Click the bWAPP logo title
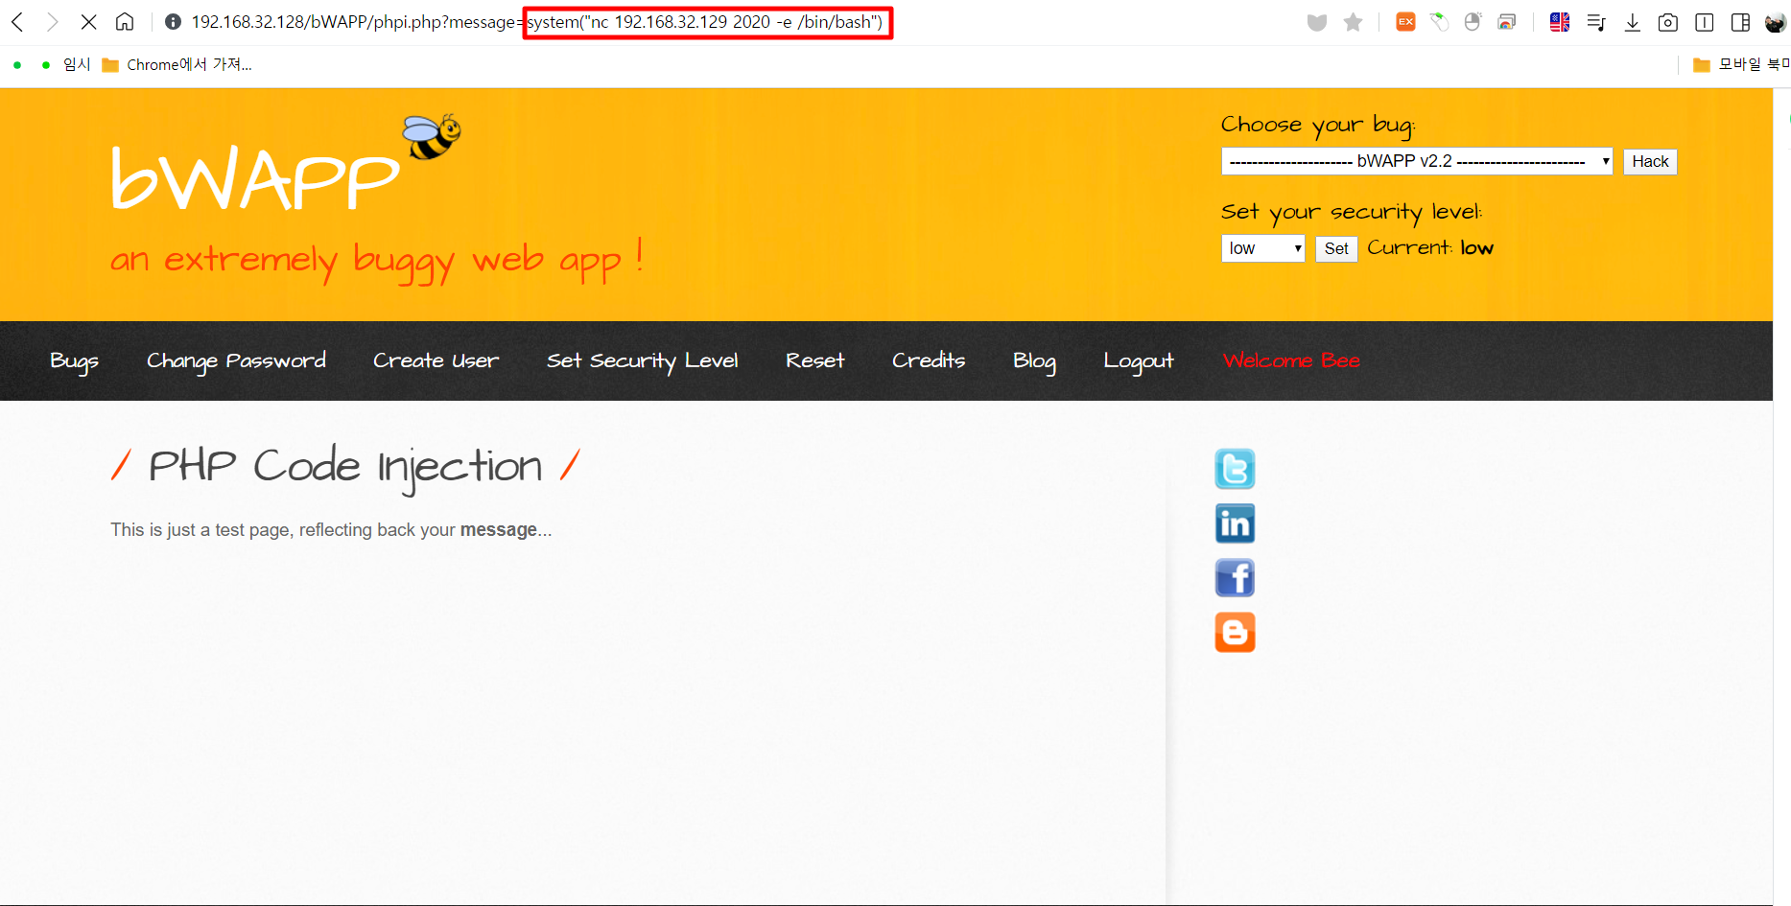 pos(255,179)
